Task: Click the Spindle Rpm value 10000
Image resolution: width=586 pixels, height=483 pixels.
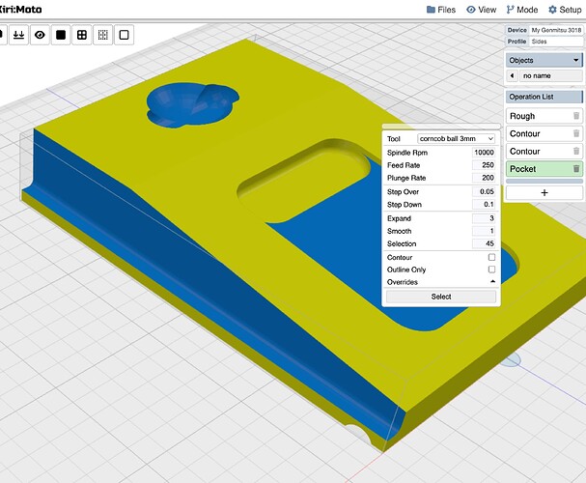Action: (x=484, y=153)
